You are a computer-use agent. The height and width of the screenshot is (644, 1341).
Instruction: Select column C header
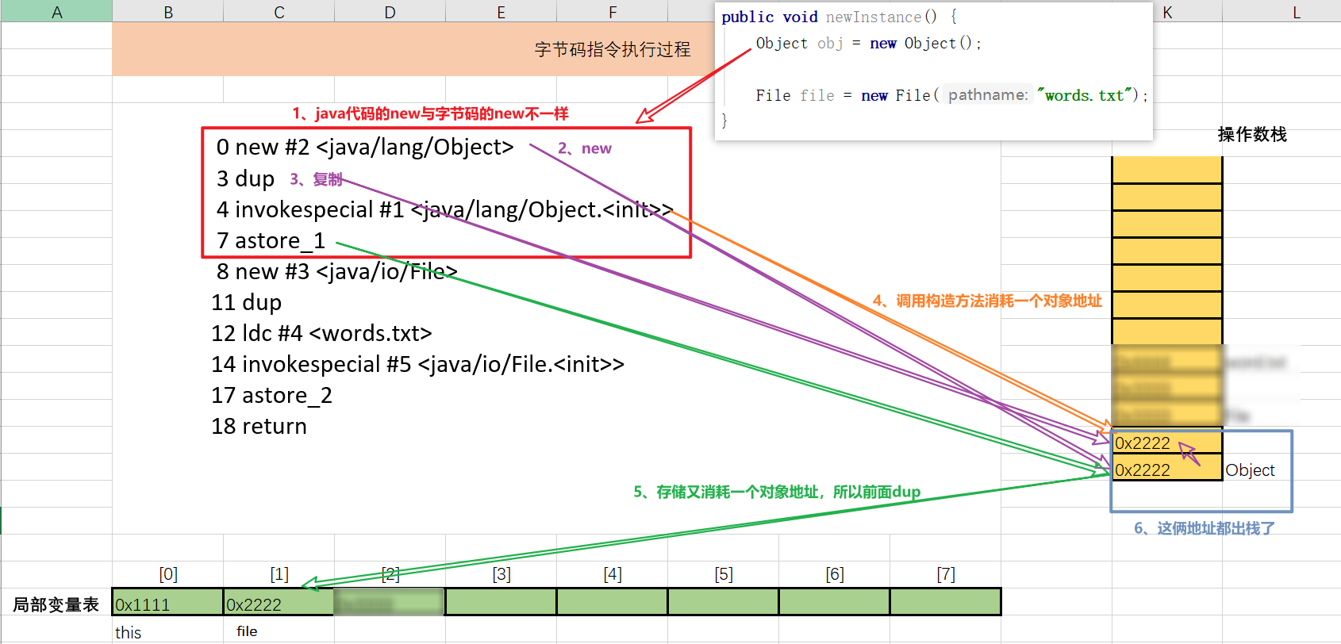click(279, 11)
